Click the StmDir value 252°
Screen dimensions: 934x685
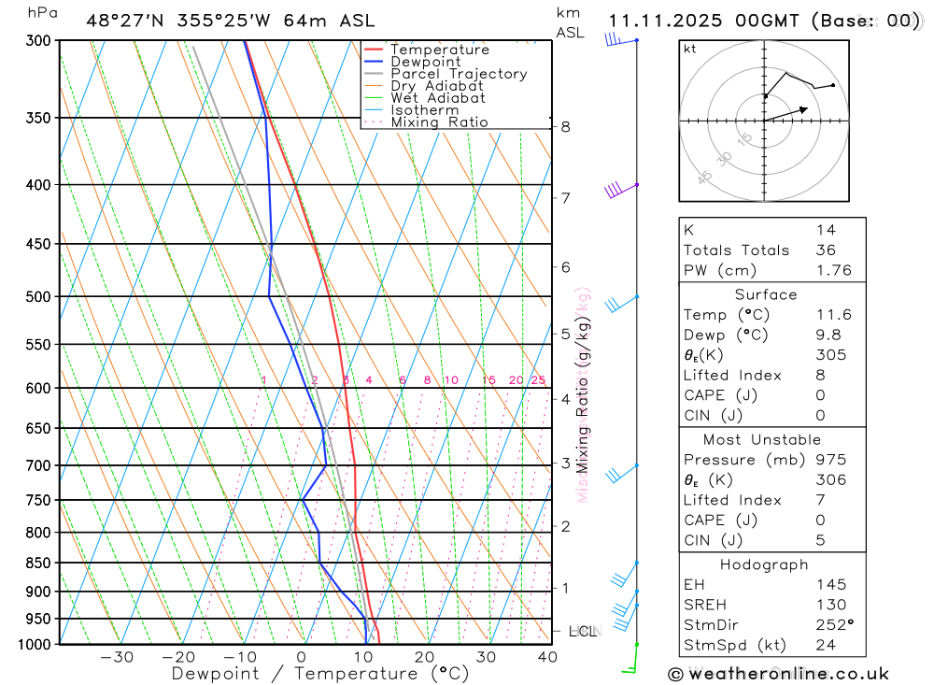pyautogui.click(x=835, y=625)
